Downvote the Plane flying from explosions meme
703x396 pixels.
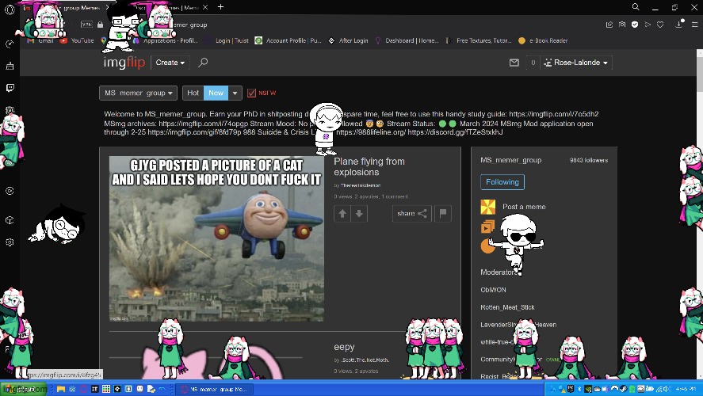[x=359, y=214]
